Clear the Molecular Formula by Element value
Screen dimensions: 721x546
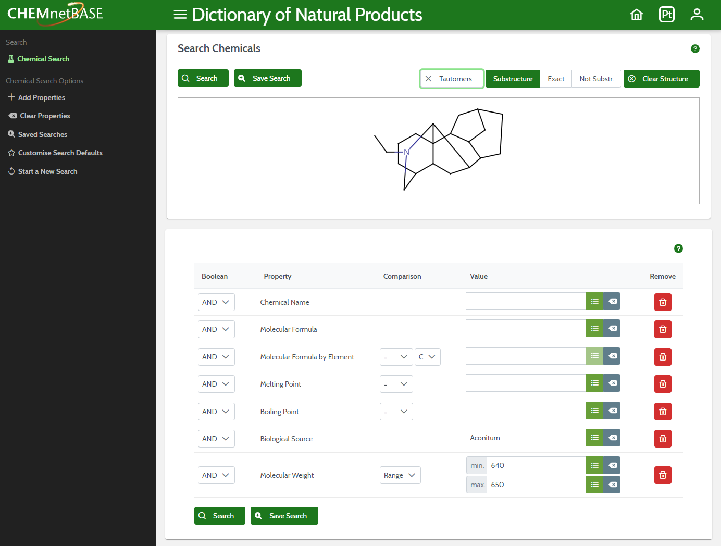(612, 356)
